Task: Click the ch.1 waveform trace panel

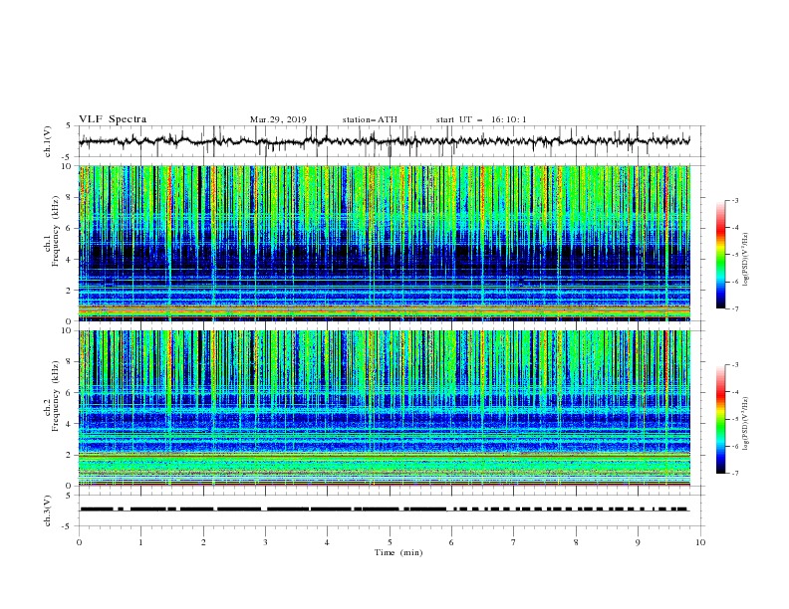Action: pos(392,141)
